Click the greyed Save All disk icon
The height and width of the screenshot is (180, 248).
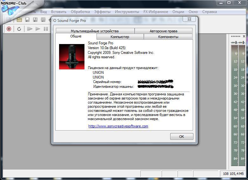point(43,20)
